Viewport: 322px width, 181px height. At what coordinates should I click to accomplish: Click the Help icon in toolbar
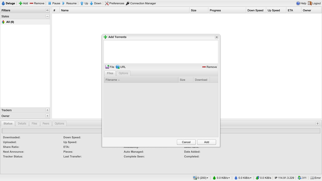pyautogui.click(x=298, y=3)
